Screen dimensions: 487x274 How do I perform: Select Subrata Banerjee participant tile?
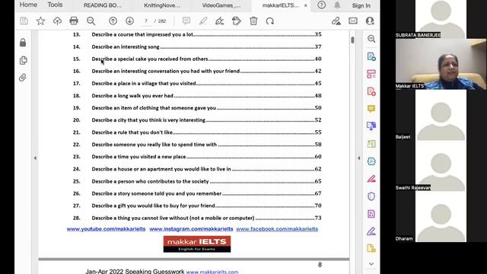click(x=441, y=19)
